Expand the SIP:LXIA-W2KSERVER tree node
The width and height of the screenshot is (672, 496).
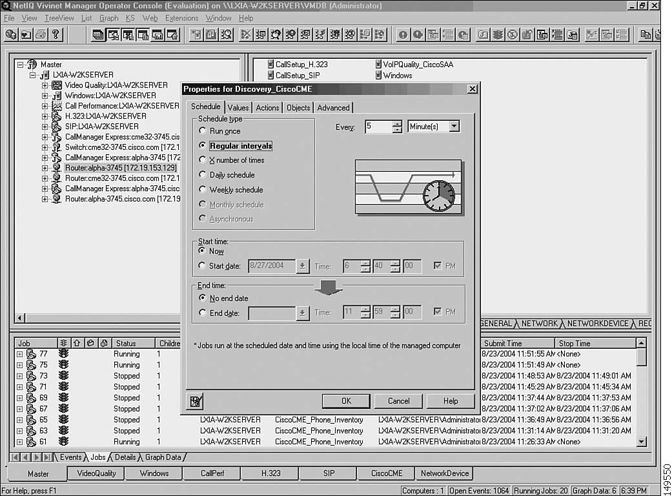point(45,127)
